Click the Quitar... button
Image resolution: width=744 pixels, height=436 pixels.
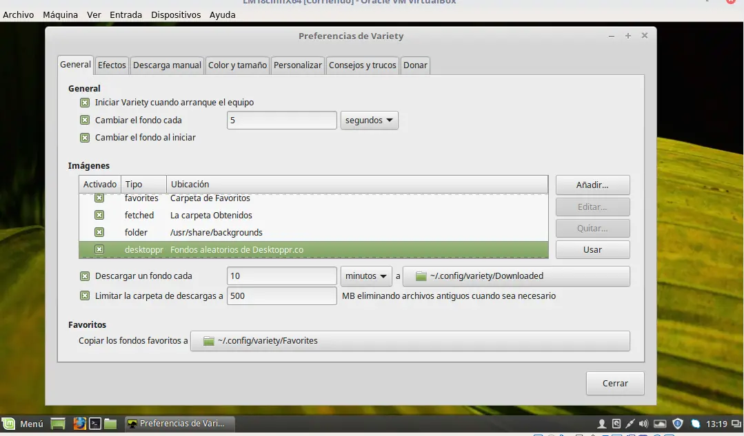coord(592,229)
